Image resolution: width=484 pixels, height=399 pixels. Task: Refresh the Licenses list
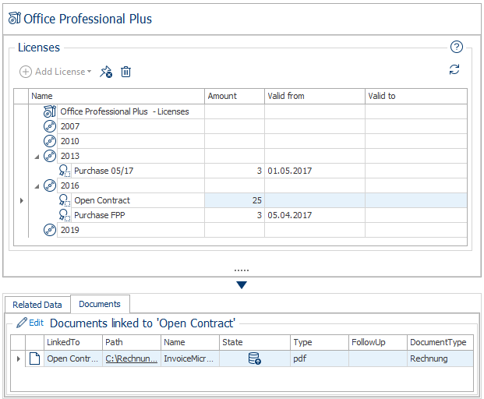pos(454,69)
